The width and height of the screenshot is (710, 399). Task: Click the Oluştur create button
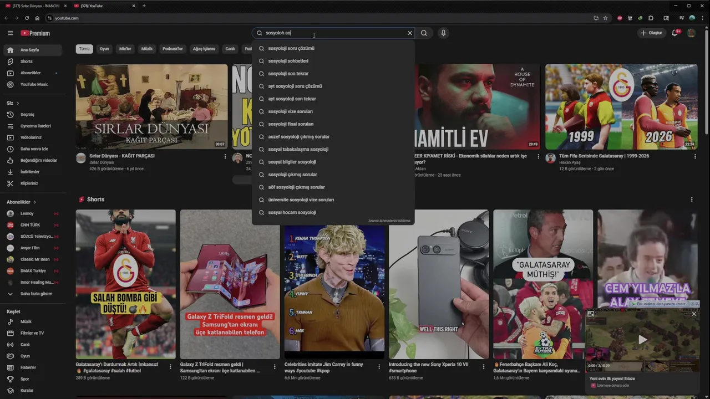pos(651,33)
